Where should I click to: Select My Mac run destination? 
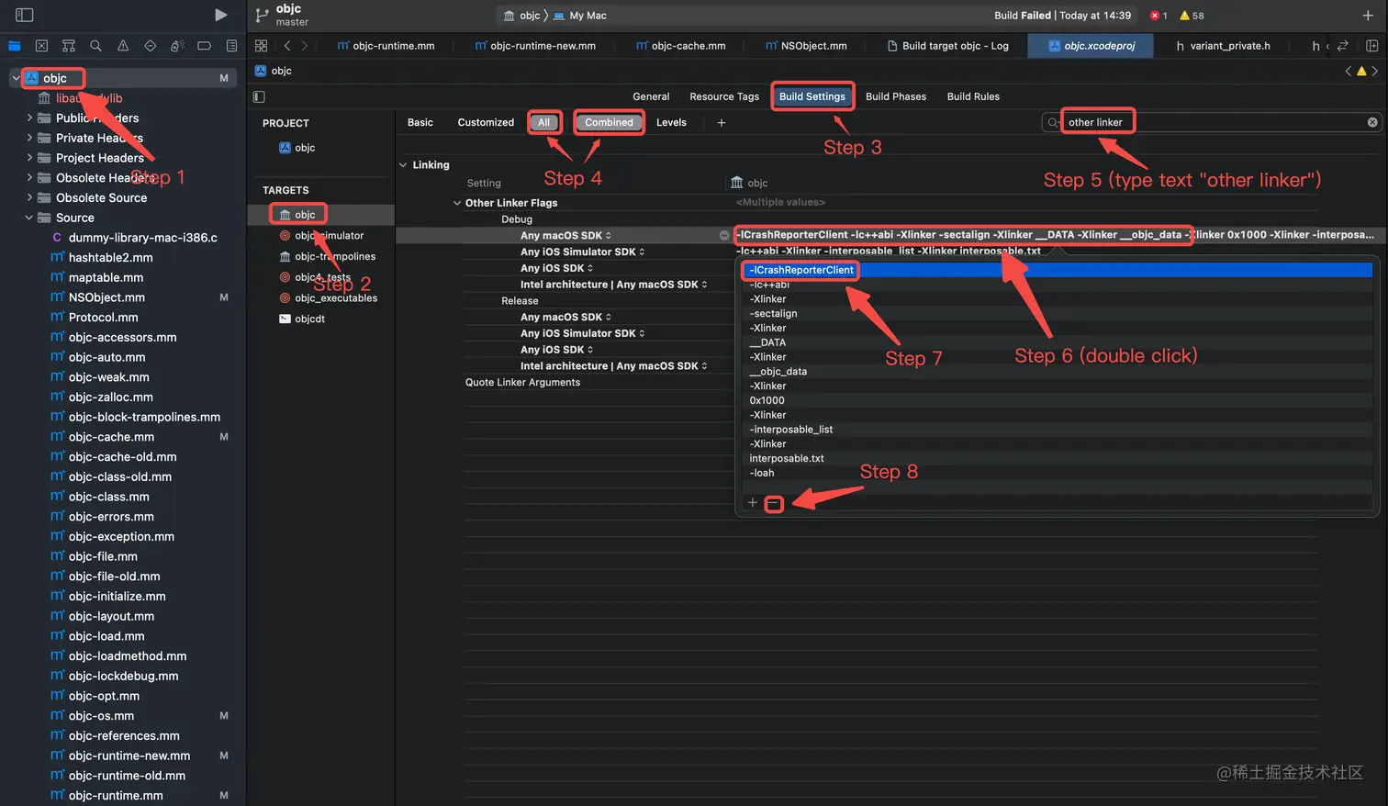[x=580, y=16]
